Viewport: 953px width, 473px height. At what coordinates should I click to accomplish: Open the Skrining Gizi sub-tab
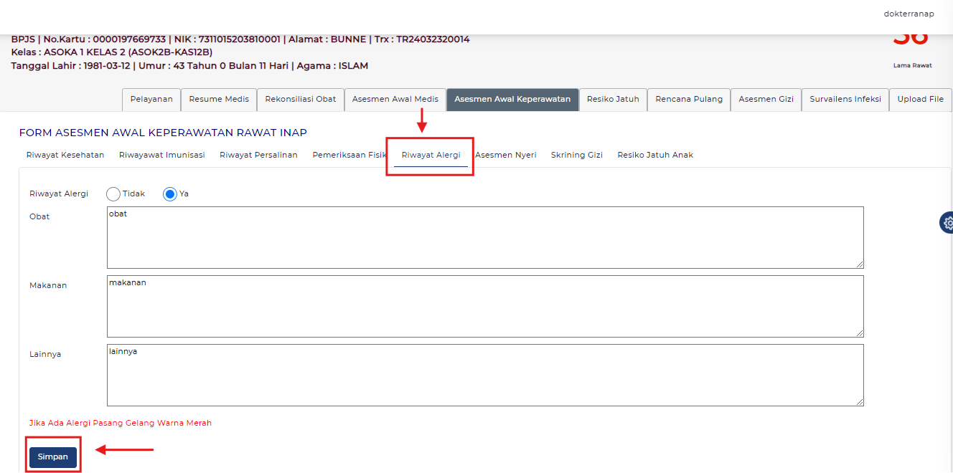[x=577, y=155]
